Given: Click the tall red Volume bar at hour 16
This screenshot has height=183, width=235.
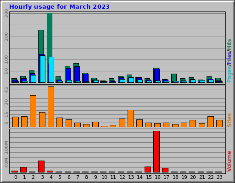Looking at the screenshot, I should pos(157,151).
